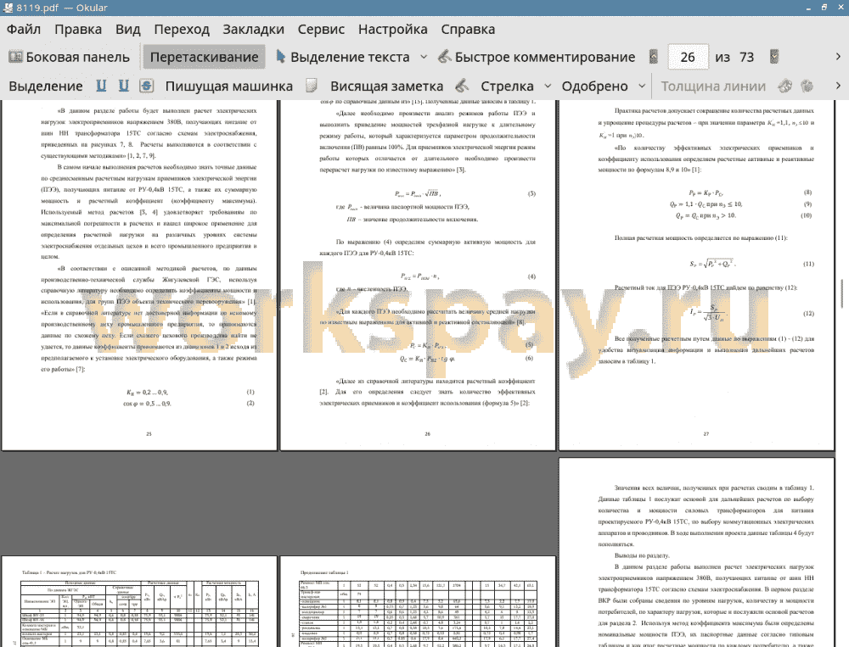Switch to Перетаскивание browse mode

coord(204,57)
